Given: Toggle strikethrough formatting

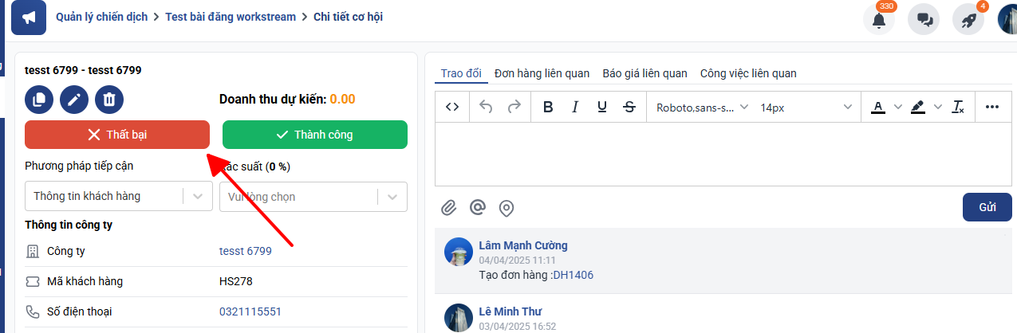Looking at the screenshot, I should 629,107.
